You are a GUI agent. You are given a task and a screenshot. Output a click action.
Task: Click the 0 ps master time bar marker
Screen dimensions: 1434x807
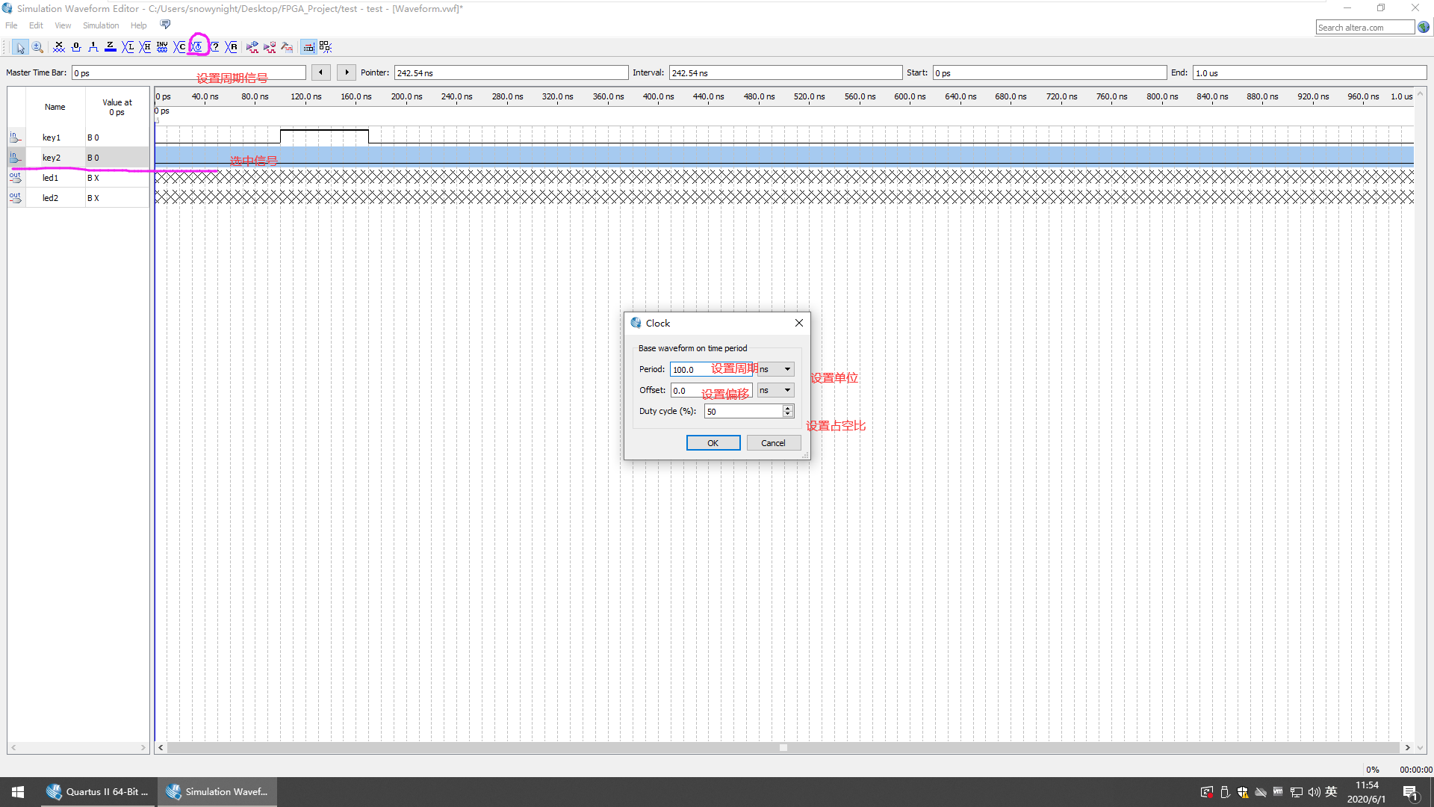point(162,111)
